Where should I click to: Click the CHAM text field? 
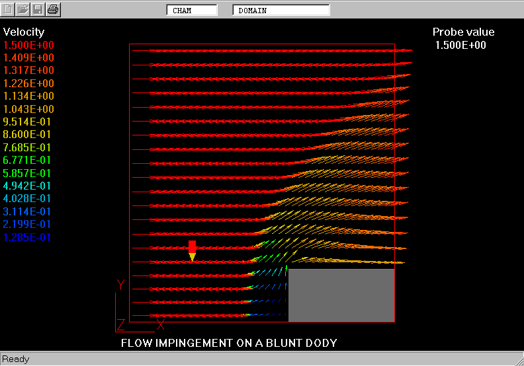pos(191,11)
